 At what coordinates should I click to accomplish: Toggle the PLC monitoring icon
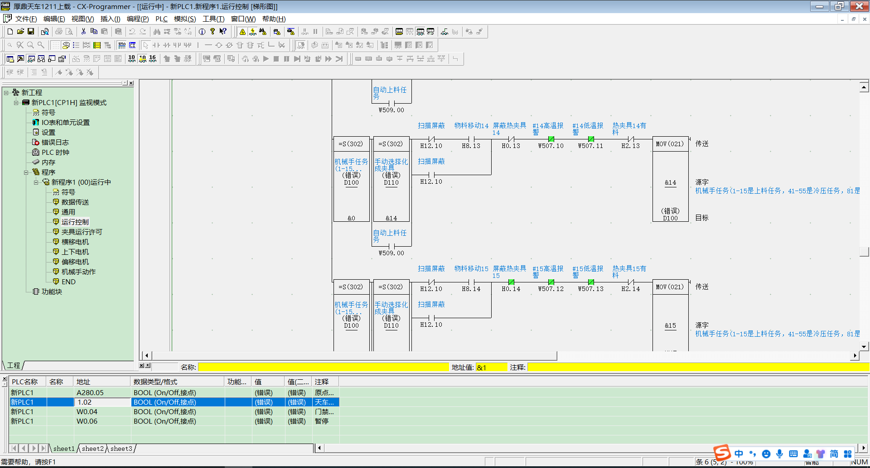[253, 32]
